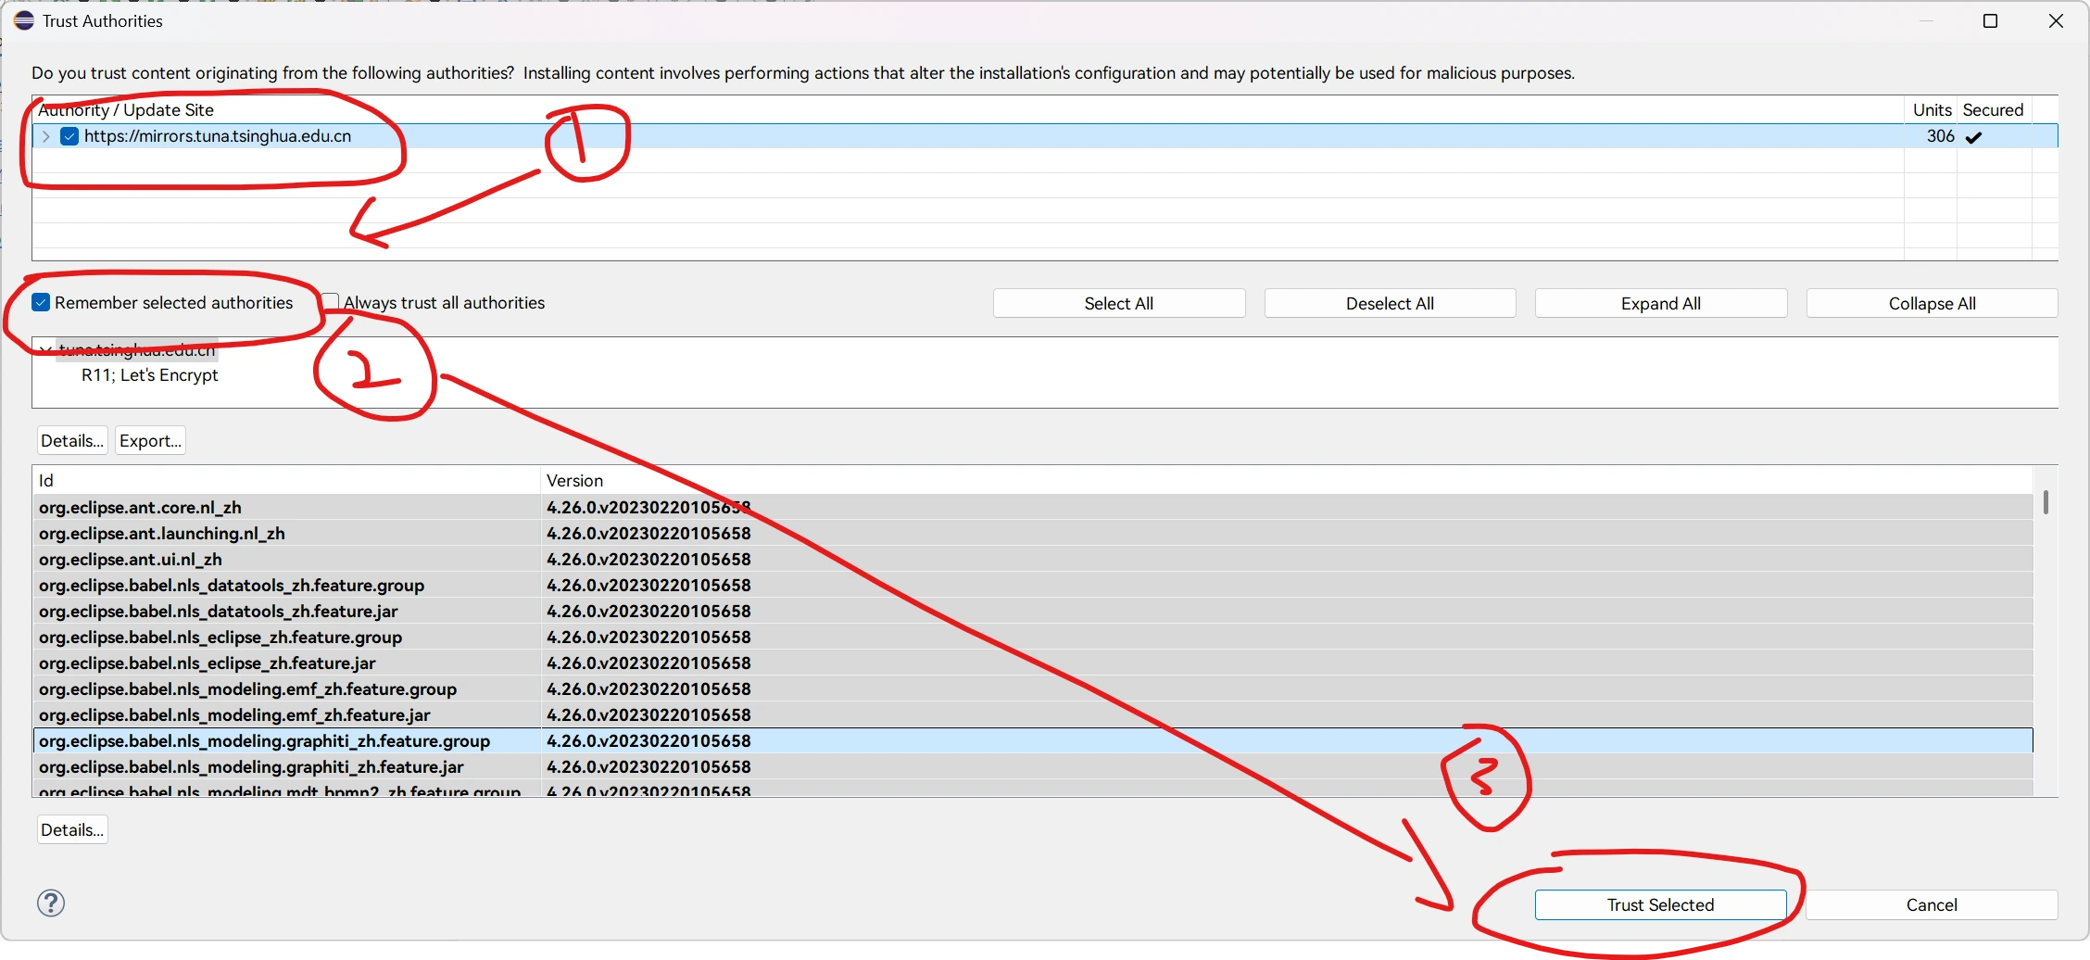Image resolution: width=2090 pixels, height=960 pixels.
Task: Click the help question mark icon
Action: tap(51, 903)
